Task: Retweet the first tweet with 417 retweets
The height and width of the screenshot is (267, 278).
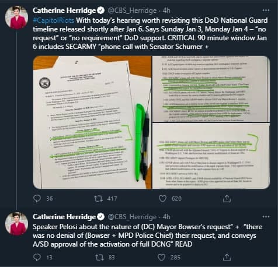Action: [98, 198]
